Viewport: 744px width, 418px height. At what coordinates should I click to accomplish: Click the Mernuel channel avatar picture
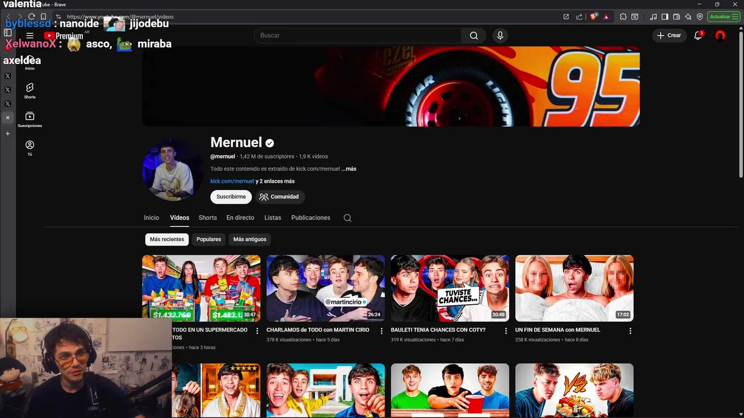pyautogui.click(x=172, y=170)
